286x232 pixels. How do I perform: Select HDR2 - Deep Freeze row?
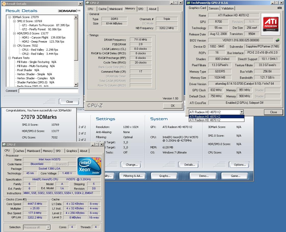pos(43,42)
